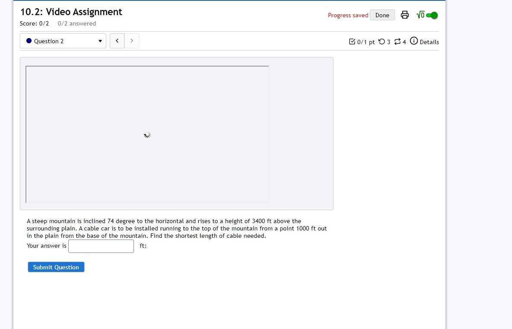The height and width of the screenshot is (329, 512).
Task: Click the 0/2 answered text
Action: tap(77, 23)
